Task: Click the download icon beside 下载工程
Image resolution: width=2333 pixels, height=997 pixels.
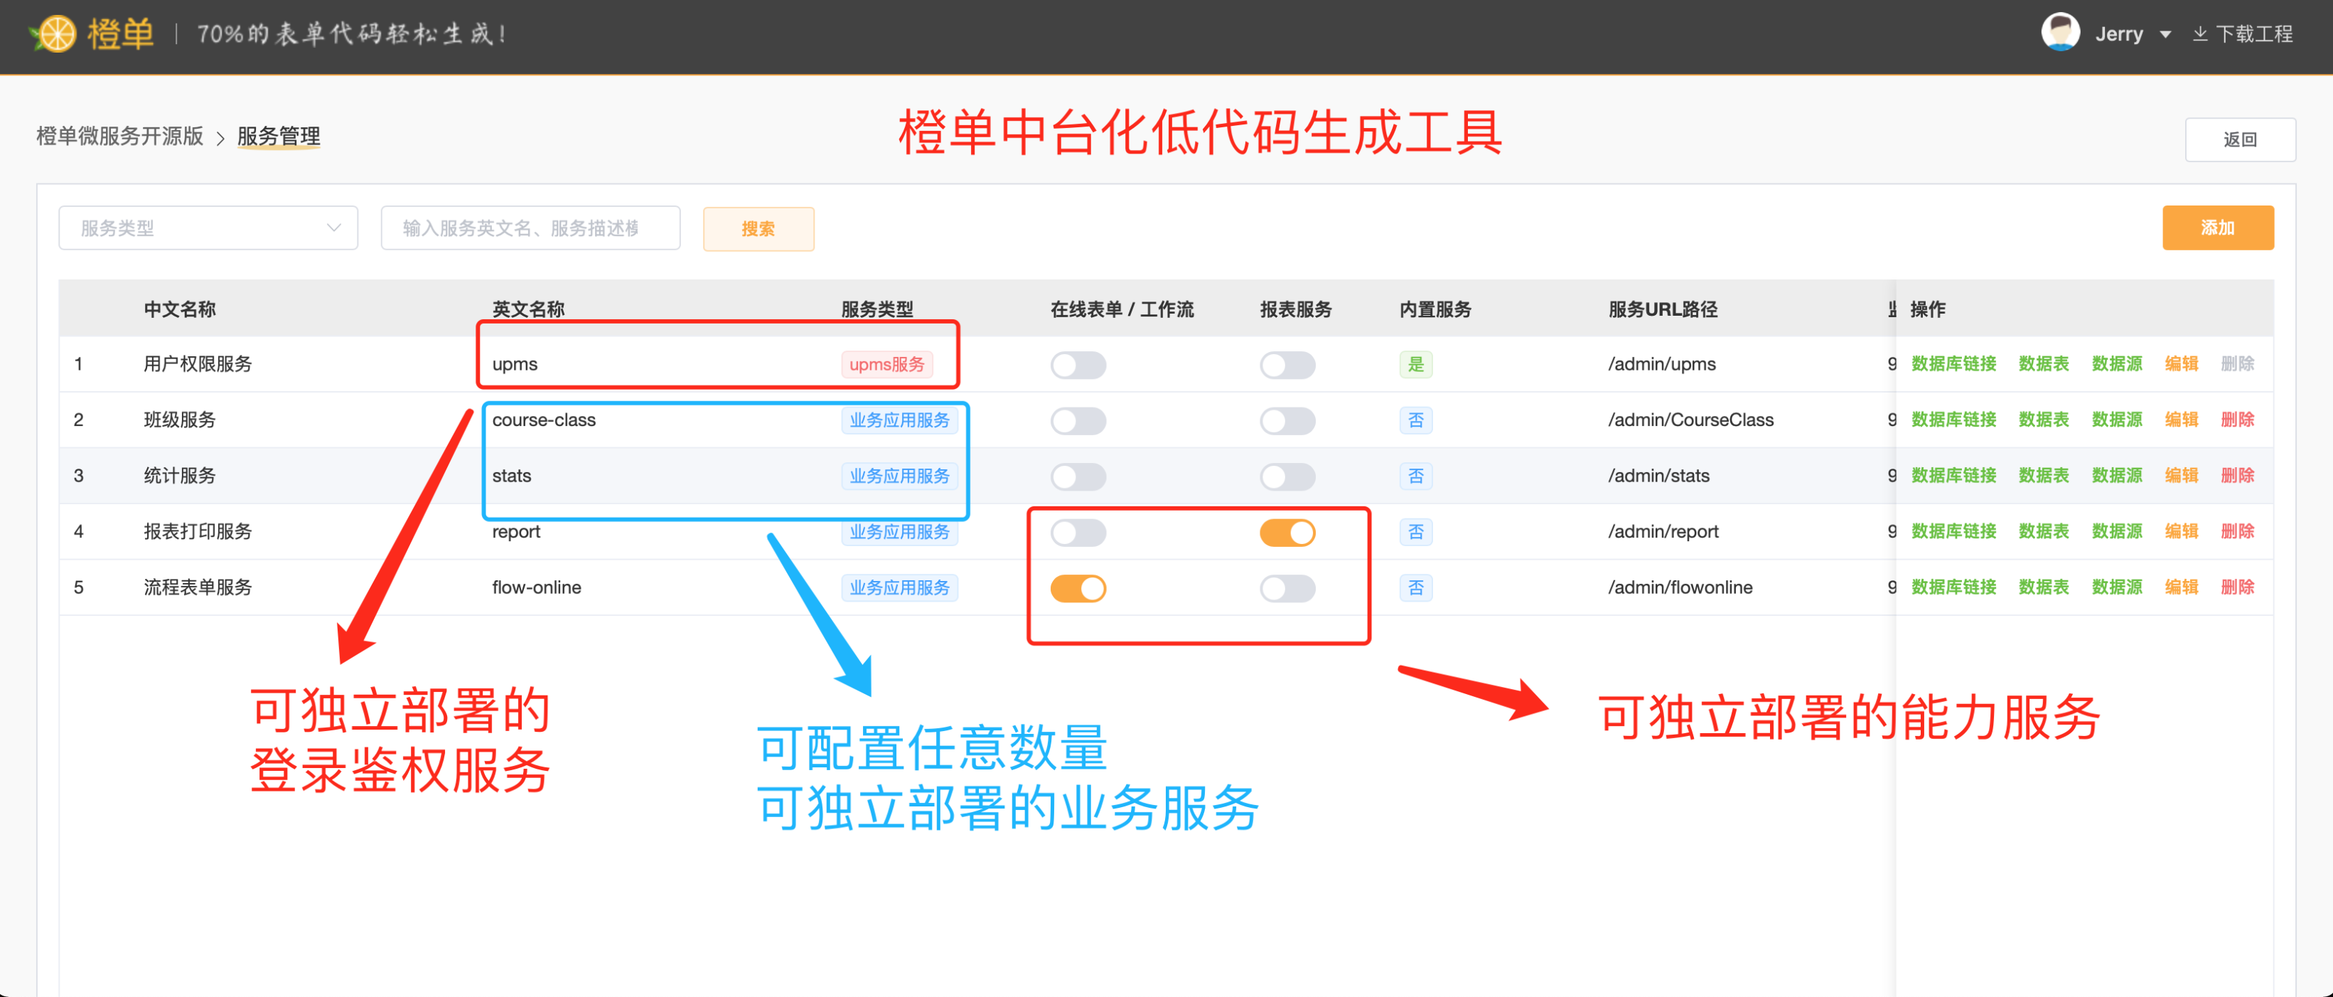Action: pos(2200,33)
